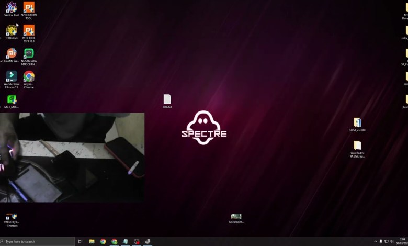
Task: Select the QPST_2.7.460 archive icon
Action: pyautogui.click(x=357, y=122)
